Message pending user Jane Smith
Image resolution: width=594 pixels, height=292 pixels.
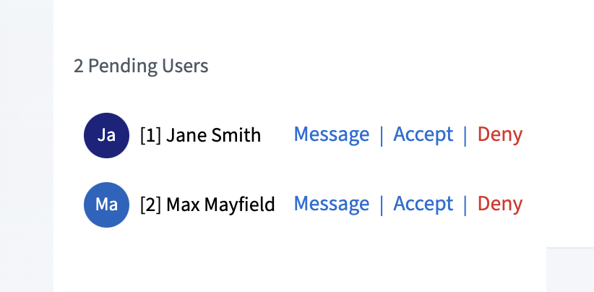pyautogui.click(x=331, y=134)
